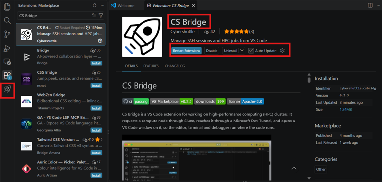The image size is (382, 182).
Task: Open the Remote Explorer view
Action: (7, 62)
